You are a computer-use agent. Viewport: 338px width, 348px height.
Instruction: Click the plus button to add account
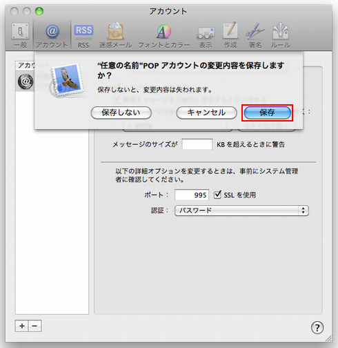pos(21,326)
